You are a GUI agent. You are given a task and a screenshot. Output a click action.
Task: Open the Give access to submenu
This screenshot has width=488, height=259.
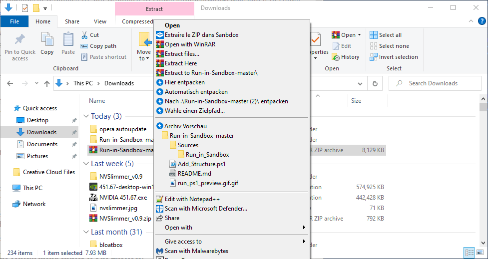[x=232, y=241]
